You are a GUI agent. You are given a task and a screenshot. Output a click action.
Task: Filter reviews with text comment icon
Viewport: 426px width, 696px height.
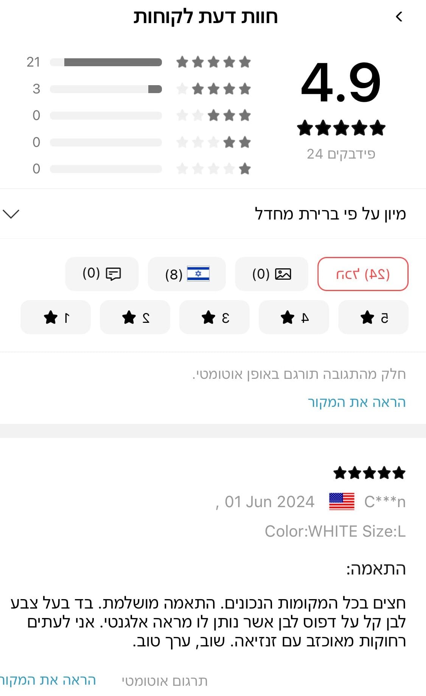pyautogui.click(x=113, y=274)
